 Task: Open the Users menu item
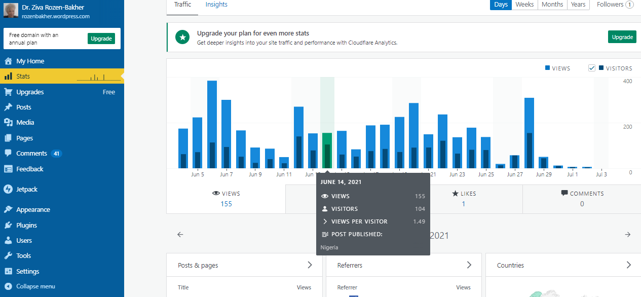62,240
